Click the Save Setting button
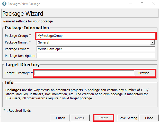The height and width of the screenshot is (122, 159). point(128,118)
